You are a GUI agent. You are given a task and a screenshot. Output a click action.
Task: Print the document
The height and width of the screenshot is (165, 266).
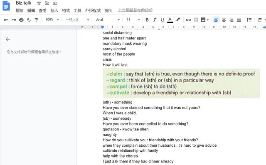click(x=21, y=20)
